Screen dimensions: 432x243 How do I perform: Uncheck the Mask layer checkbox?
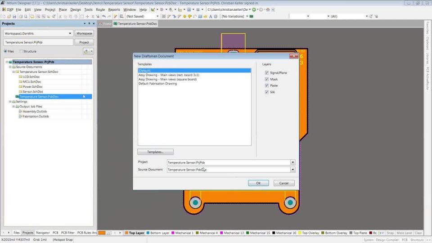tap(267, 79)
